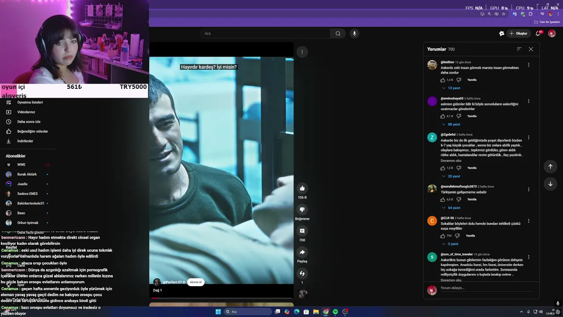Expand the 20 yanıt replies
The width and height of the screenshot is (563, 317).
coord(451,176)
